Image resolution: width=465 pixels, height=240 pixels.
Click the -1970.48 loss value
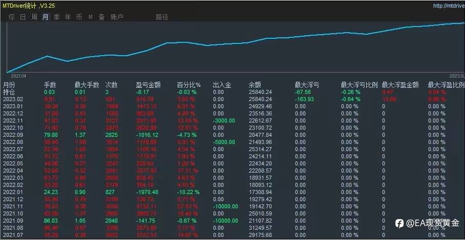[x=147, y=192]
